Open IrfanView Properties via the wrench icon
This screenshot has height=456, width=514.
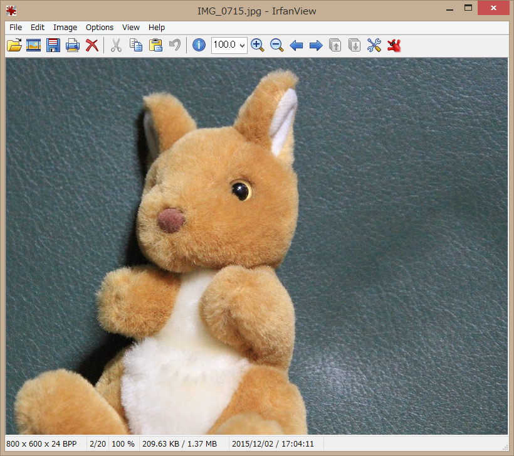(374, 45)
